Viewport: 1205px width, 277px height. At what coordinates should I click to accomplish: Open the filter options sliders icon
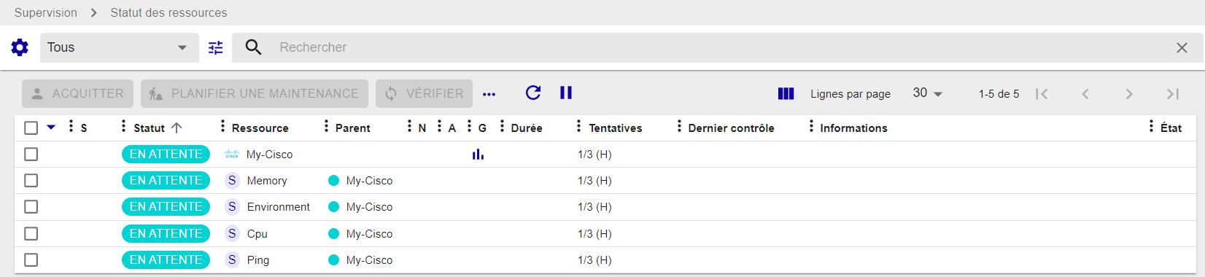pos(216,47)
